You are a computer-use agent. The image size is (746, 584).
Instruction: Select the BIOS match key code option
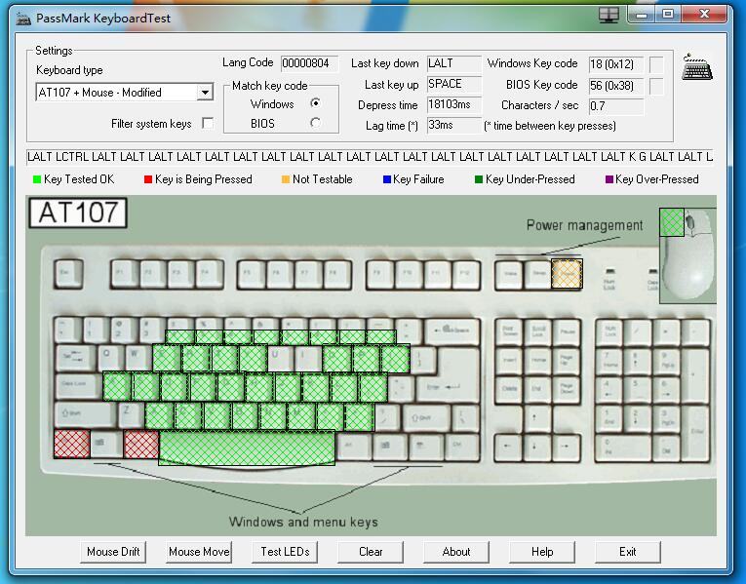(x=315, y=123)
